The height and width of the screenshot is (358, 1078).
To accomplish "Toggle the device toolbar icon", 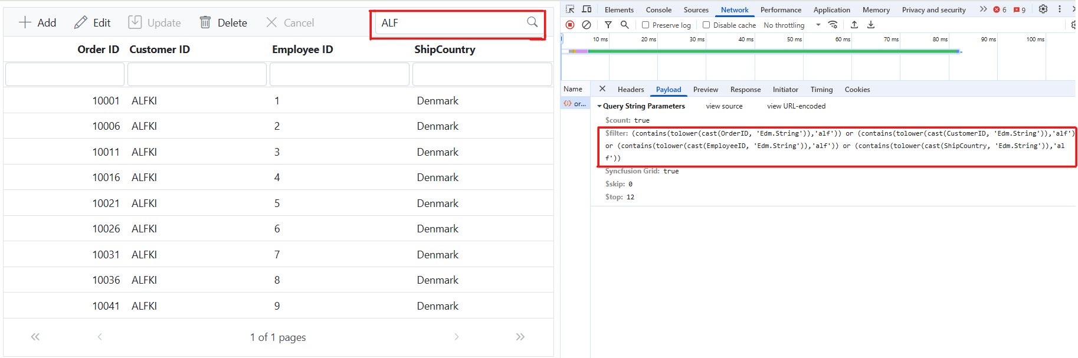I will coord(586,9).
